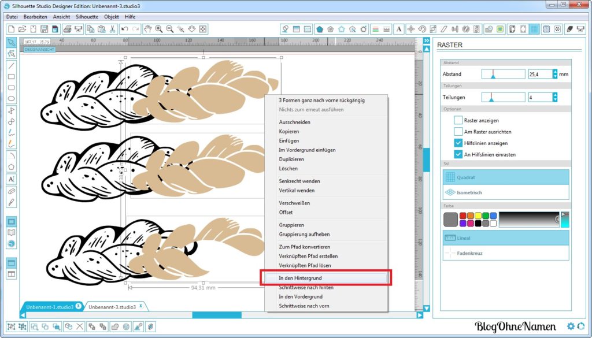Image resolution: width=592 pixels, height=338 pixels.
Task: Activate the Eraser tool in the right toolbar
Action: [x=569, y=29]
